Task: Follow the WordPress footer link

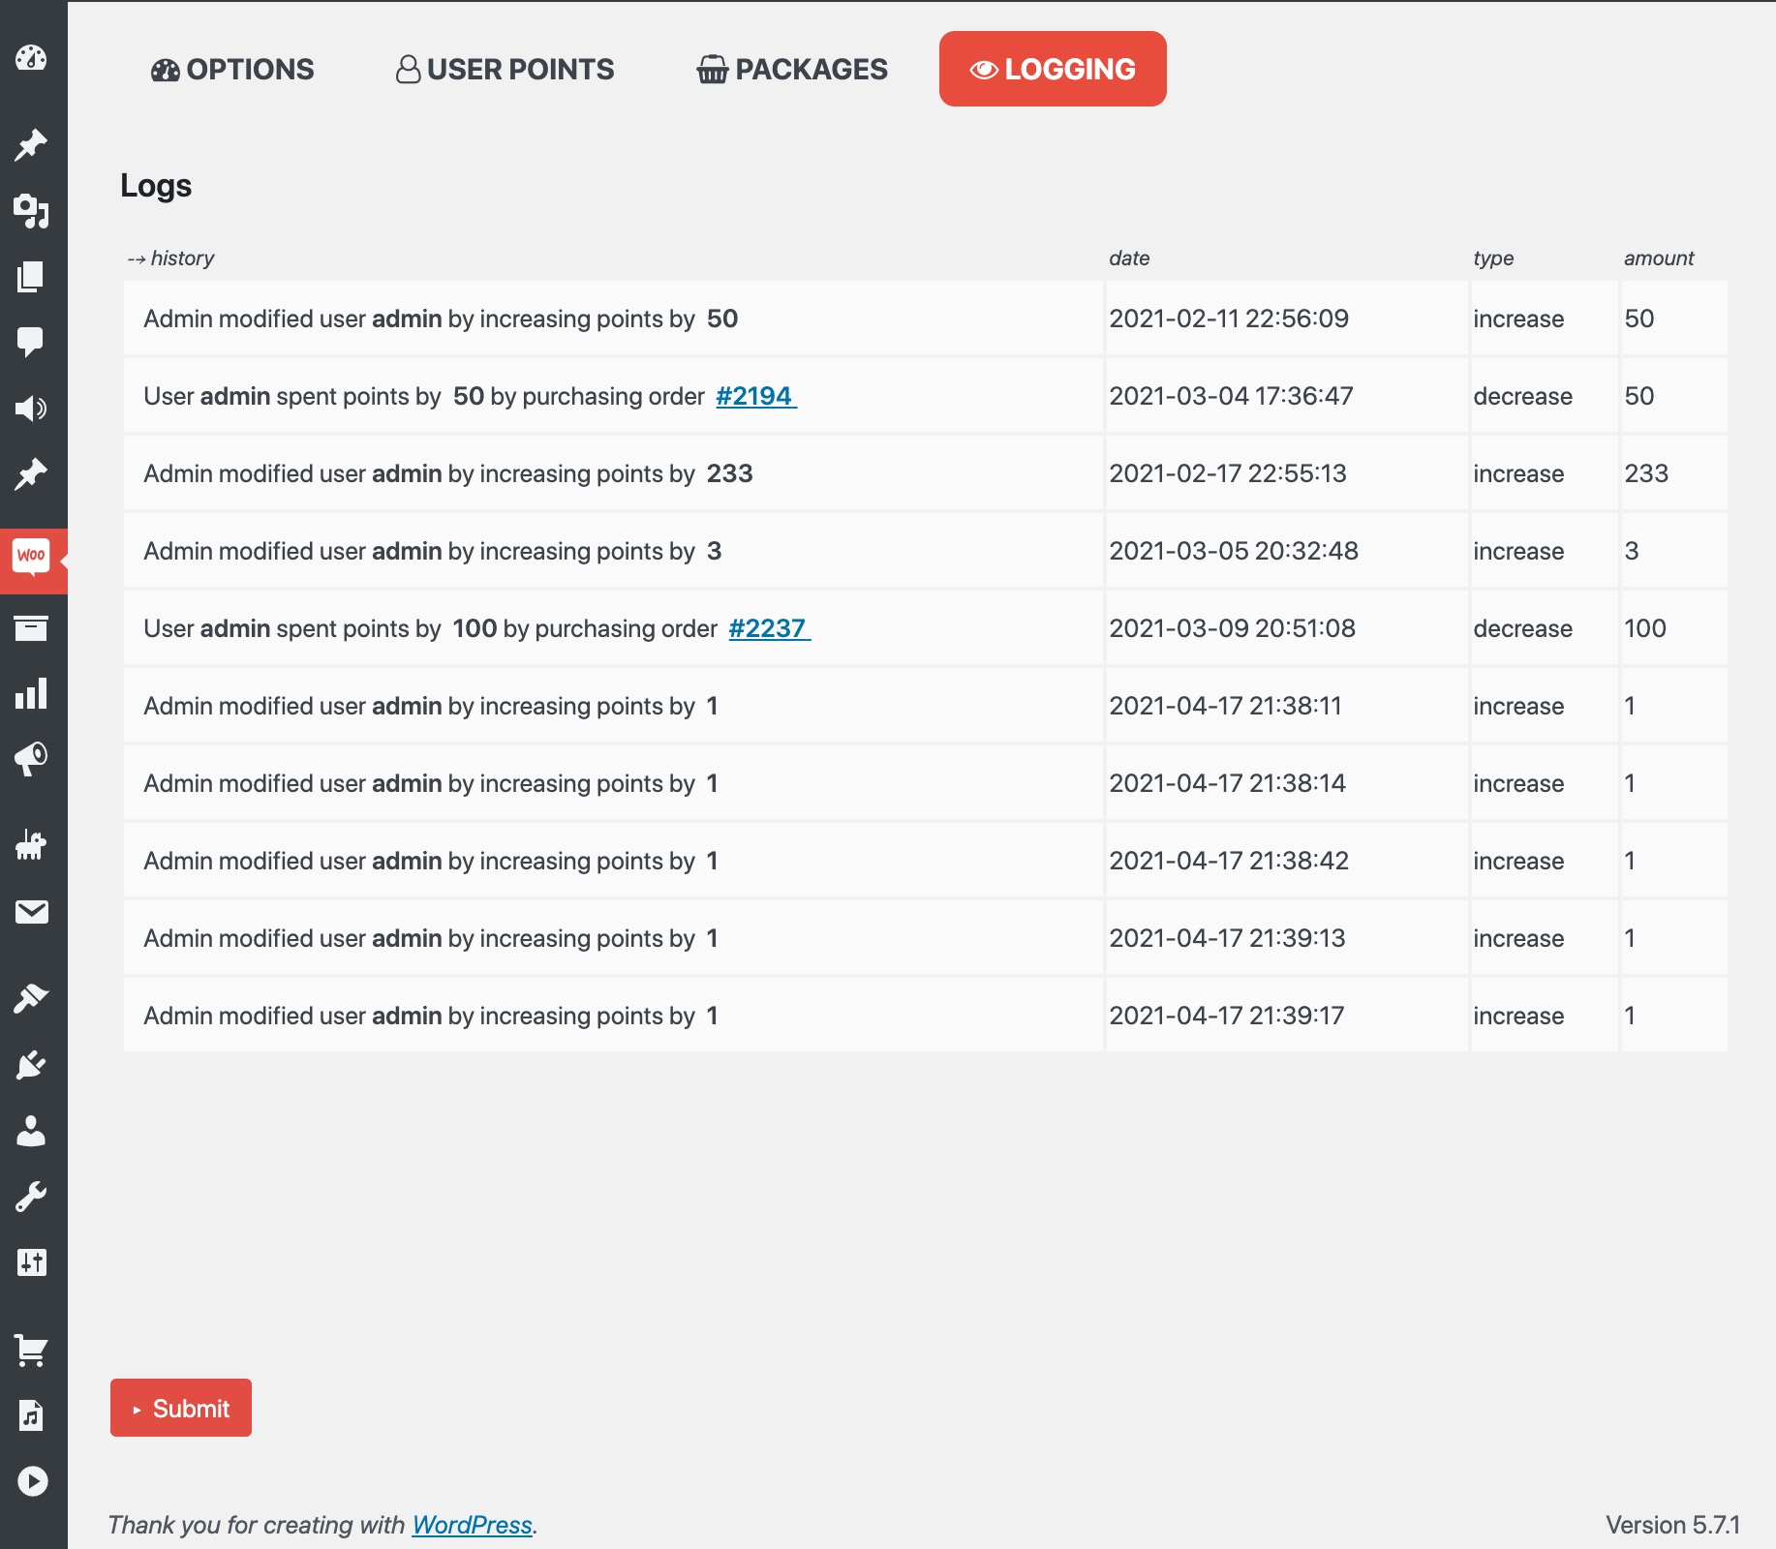Action: point(472,1525)
